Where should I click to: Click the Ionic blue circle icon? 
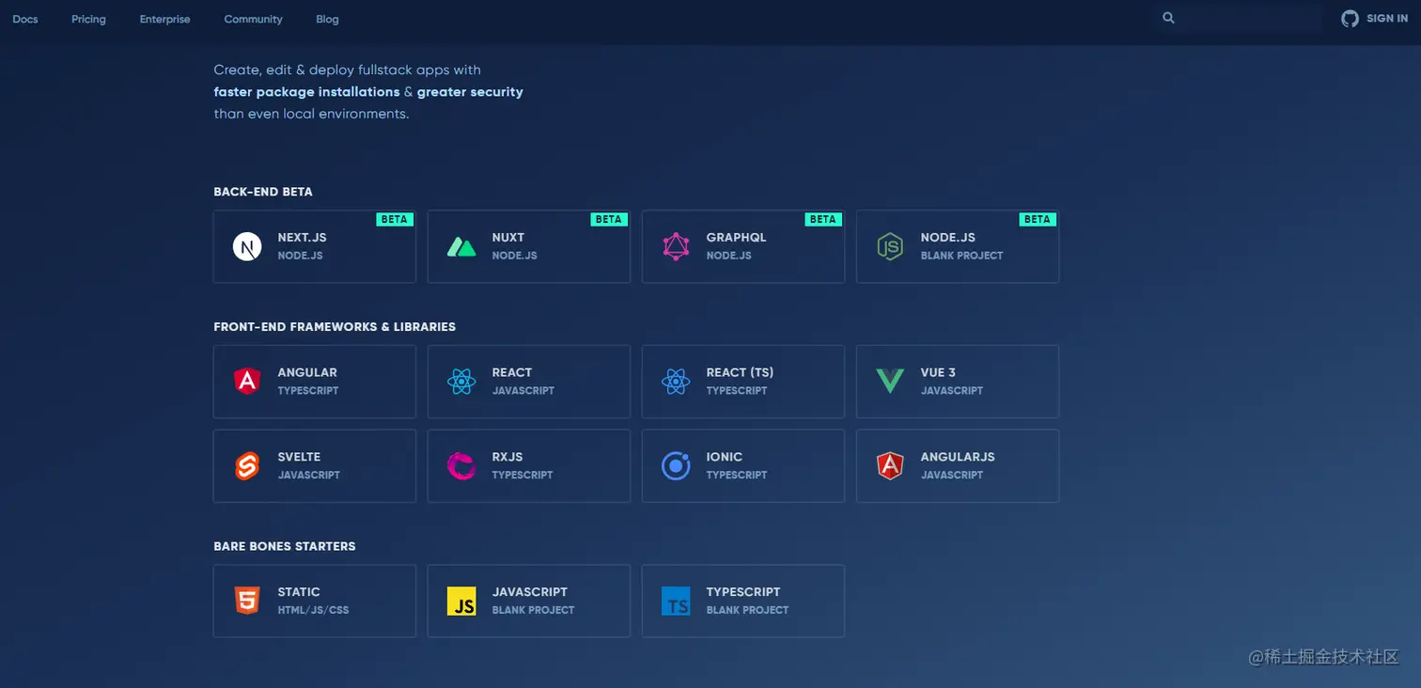coord(676,465)
